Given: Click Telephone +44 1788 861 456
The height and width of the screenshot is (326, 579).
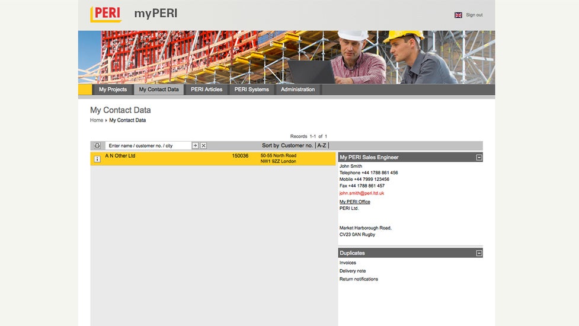Looking at the screenshot, I should pos(369,173).
